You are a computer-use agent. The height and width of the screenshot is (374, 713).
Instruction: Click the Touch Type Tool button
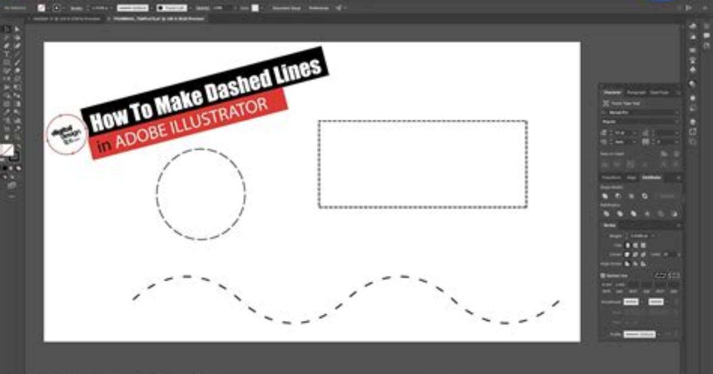click(x=622, y=104)
